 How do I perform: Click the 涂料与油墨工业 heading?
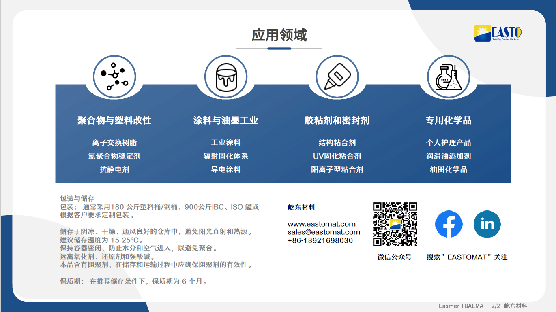(x=226, y=120)
